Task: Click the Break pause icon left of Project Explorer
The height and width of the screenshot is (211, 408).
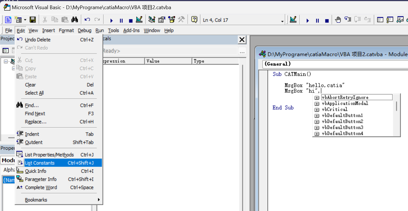Action: 121,20
